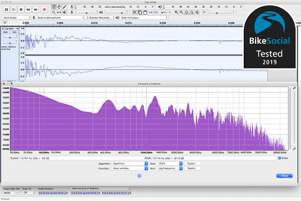Click the Silence audio icon

pyautogui.click(x=156, y=12)
